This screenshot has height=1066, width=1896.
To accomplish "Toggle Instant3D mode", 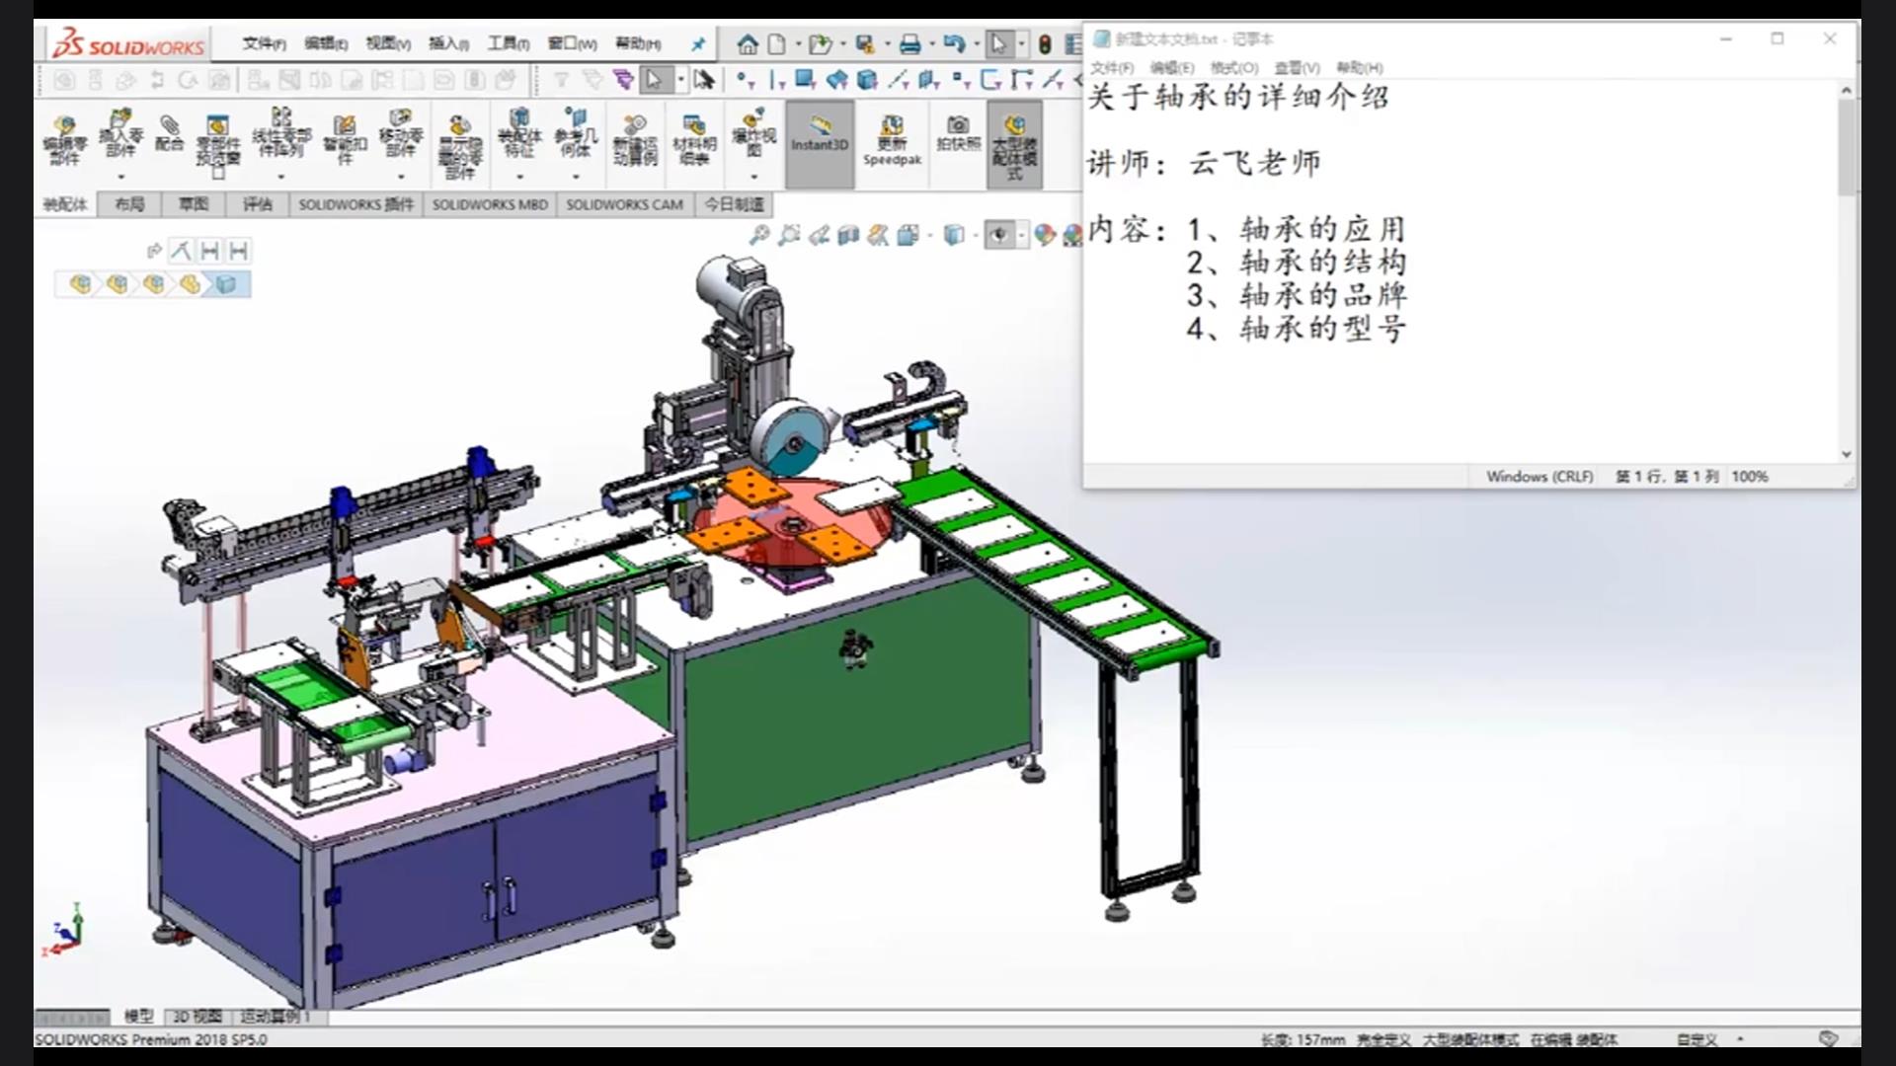I will [x=819, y=134].
